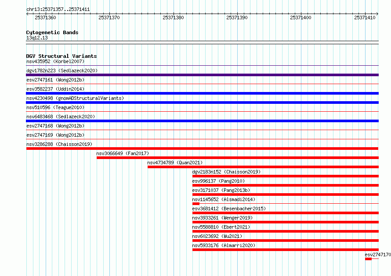Click the DGV Structural Variants track title
Screen dimensions: 391x276
pyautogui.click(x=62, y=56)
